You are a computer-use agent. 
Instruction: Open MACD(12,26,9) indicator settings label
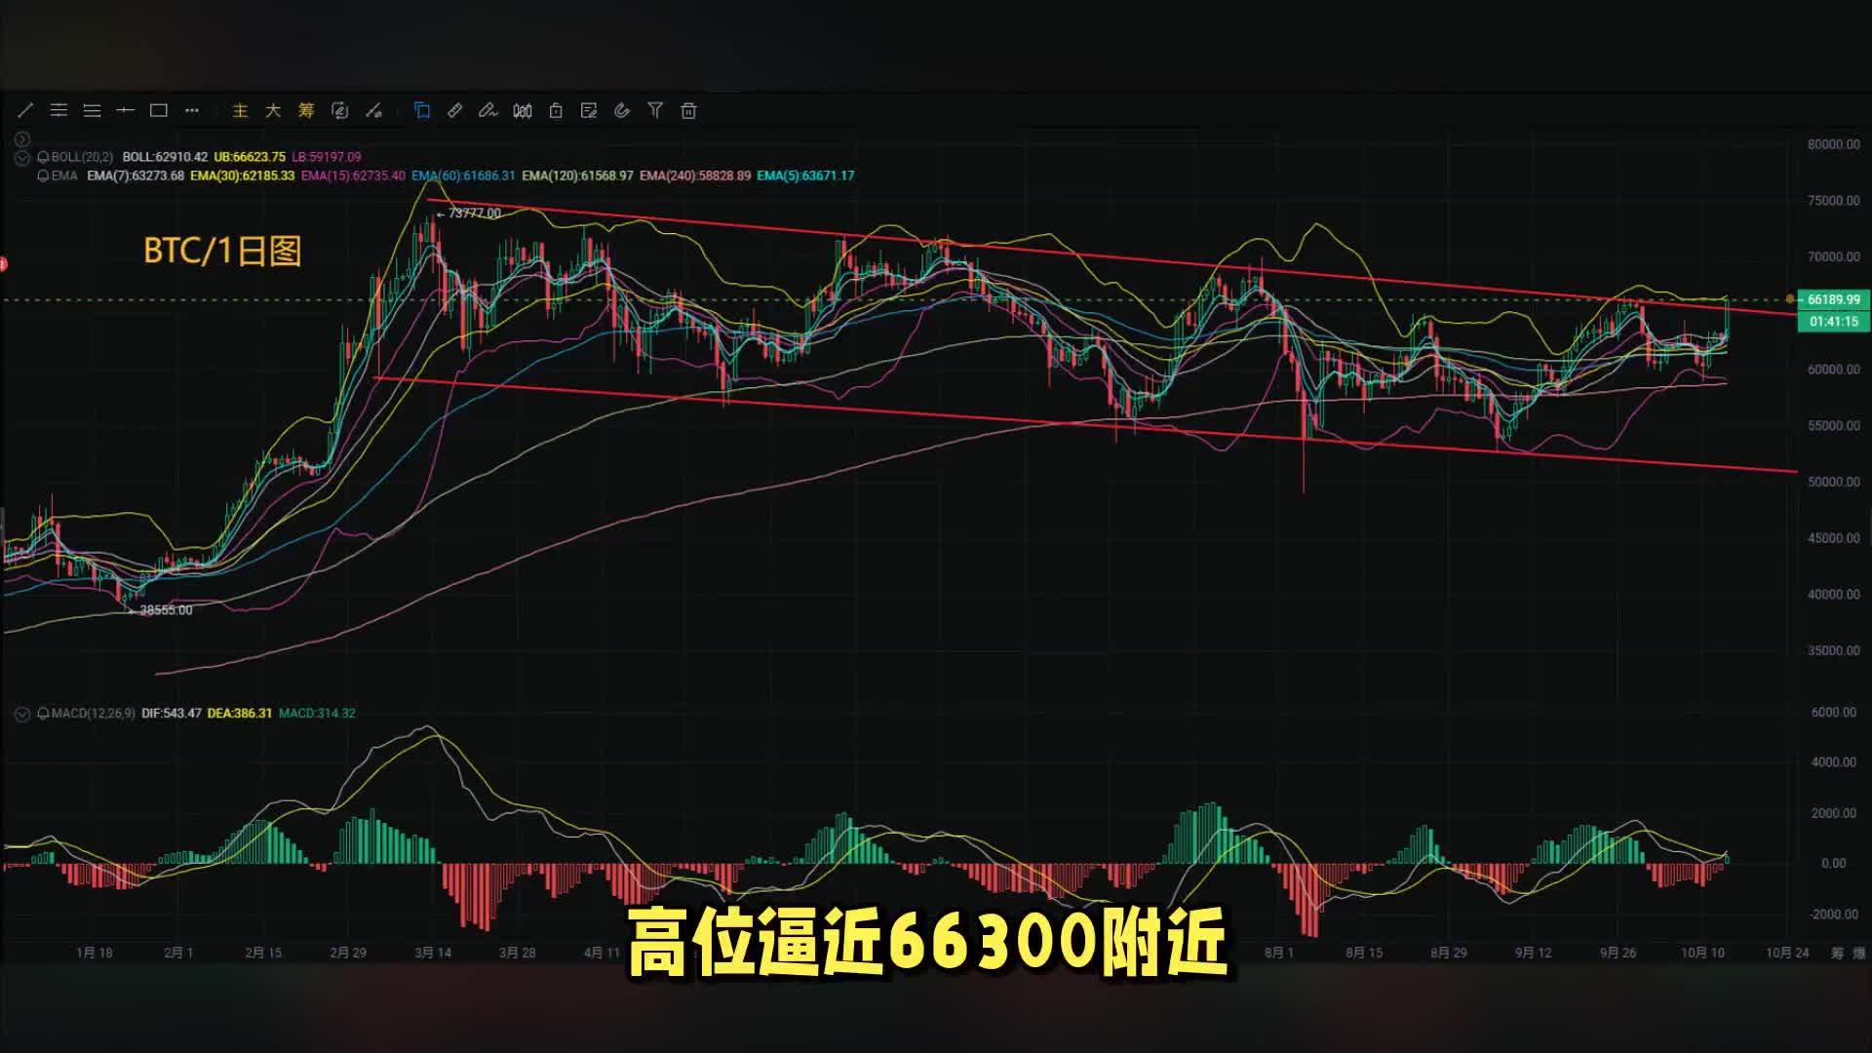point(93,714)
